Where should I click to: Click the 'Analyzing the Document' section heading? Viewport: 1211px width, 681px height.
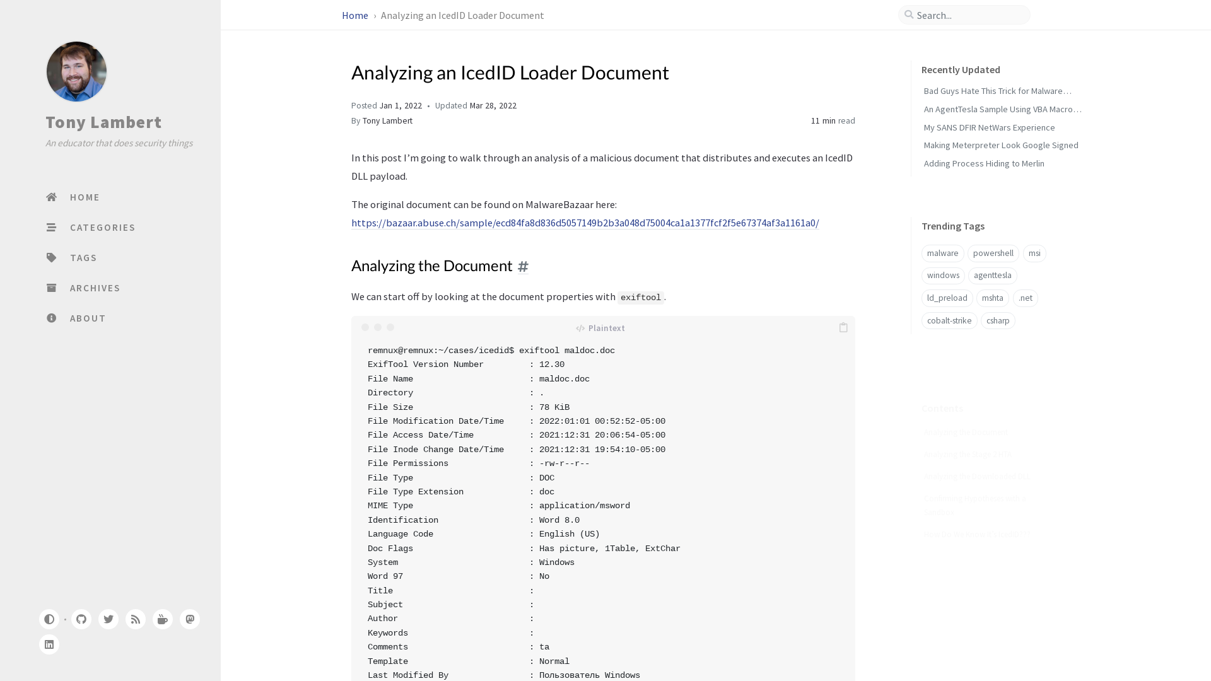(x=432, y=266)
